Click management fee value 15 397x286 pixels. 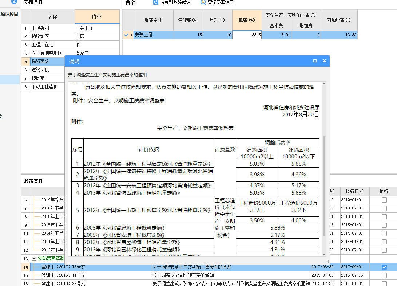tap(188, 35)
